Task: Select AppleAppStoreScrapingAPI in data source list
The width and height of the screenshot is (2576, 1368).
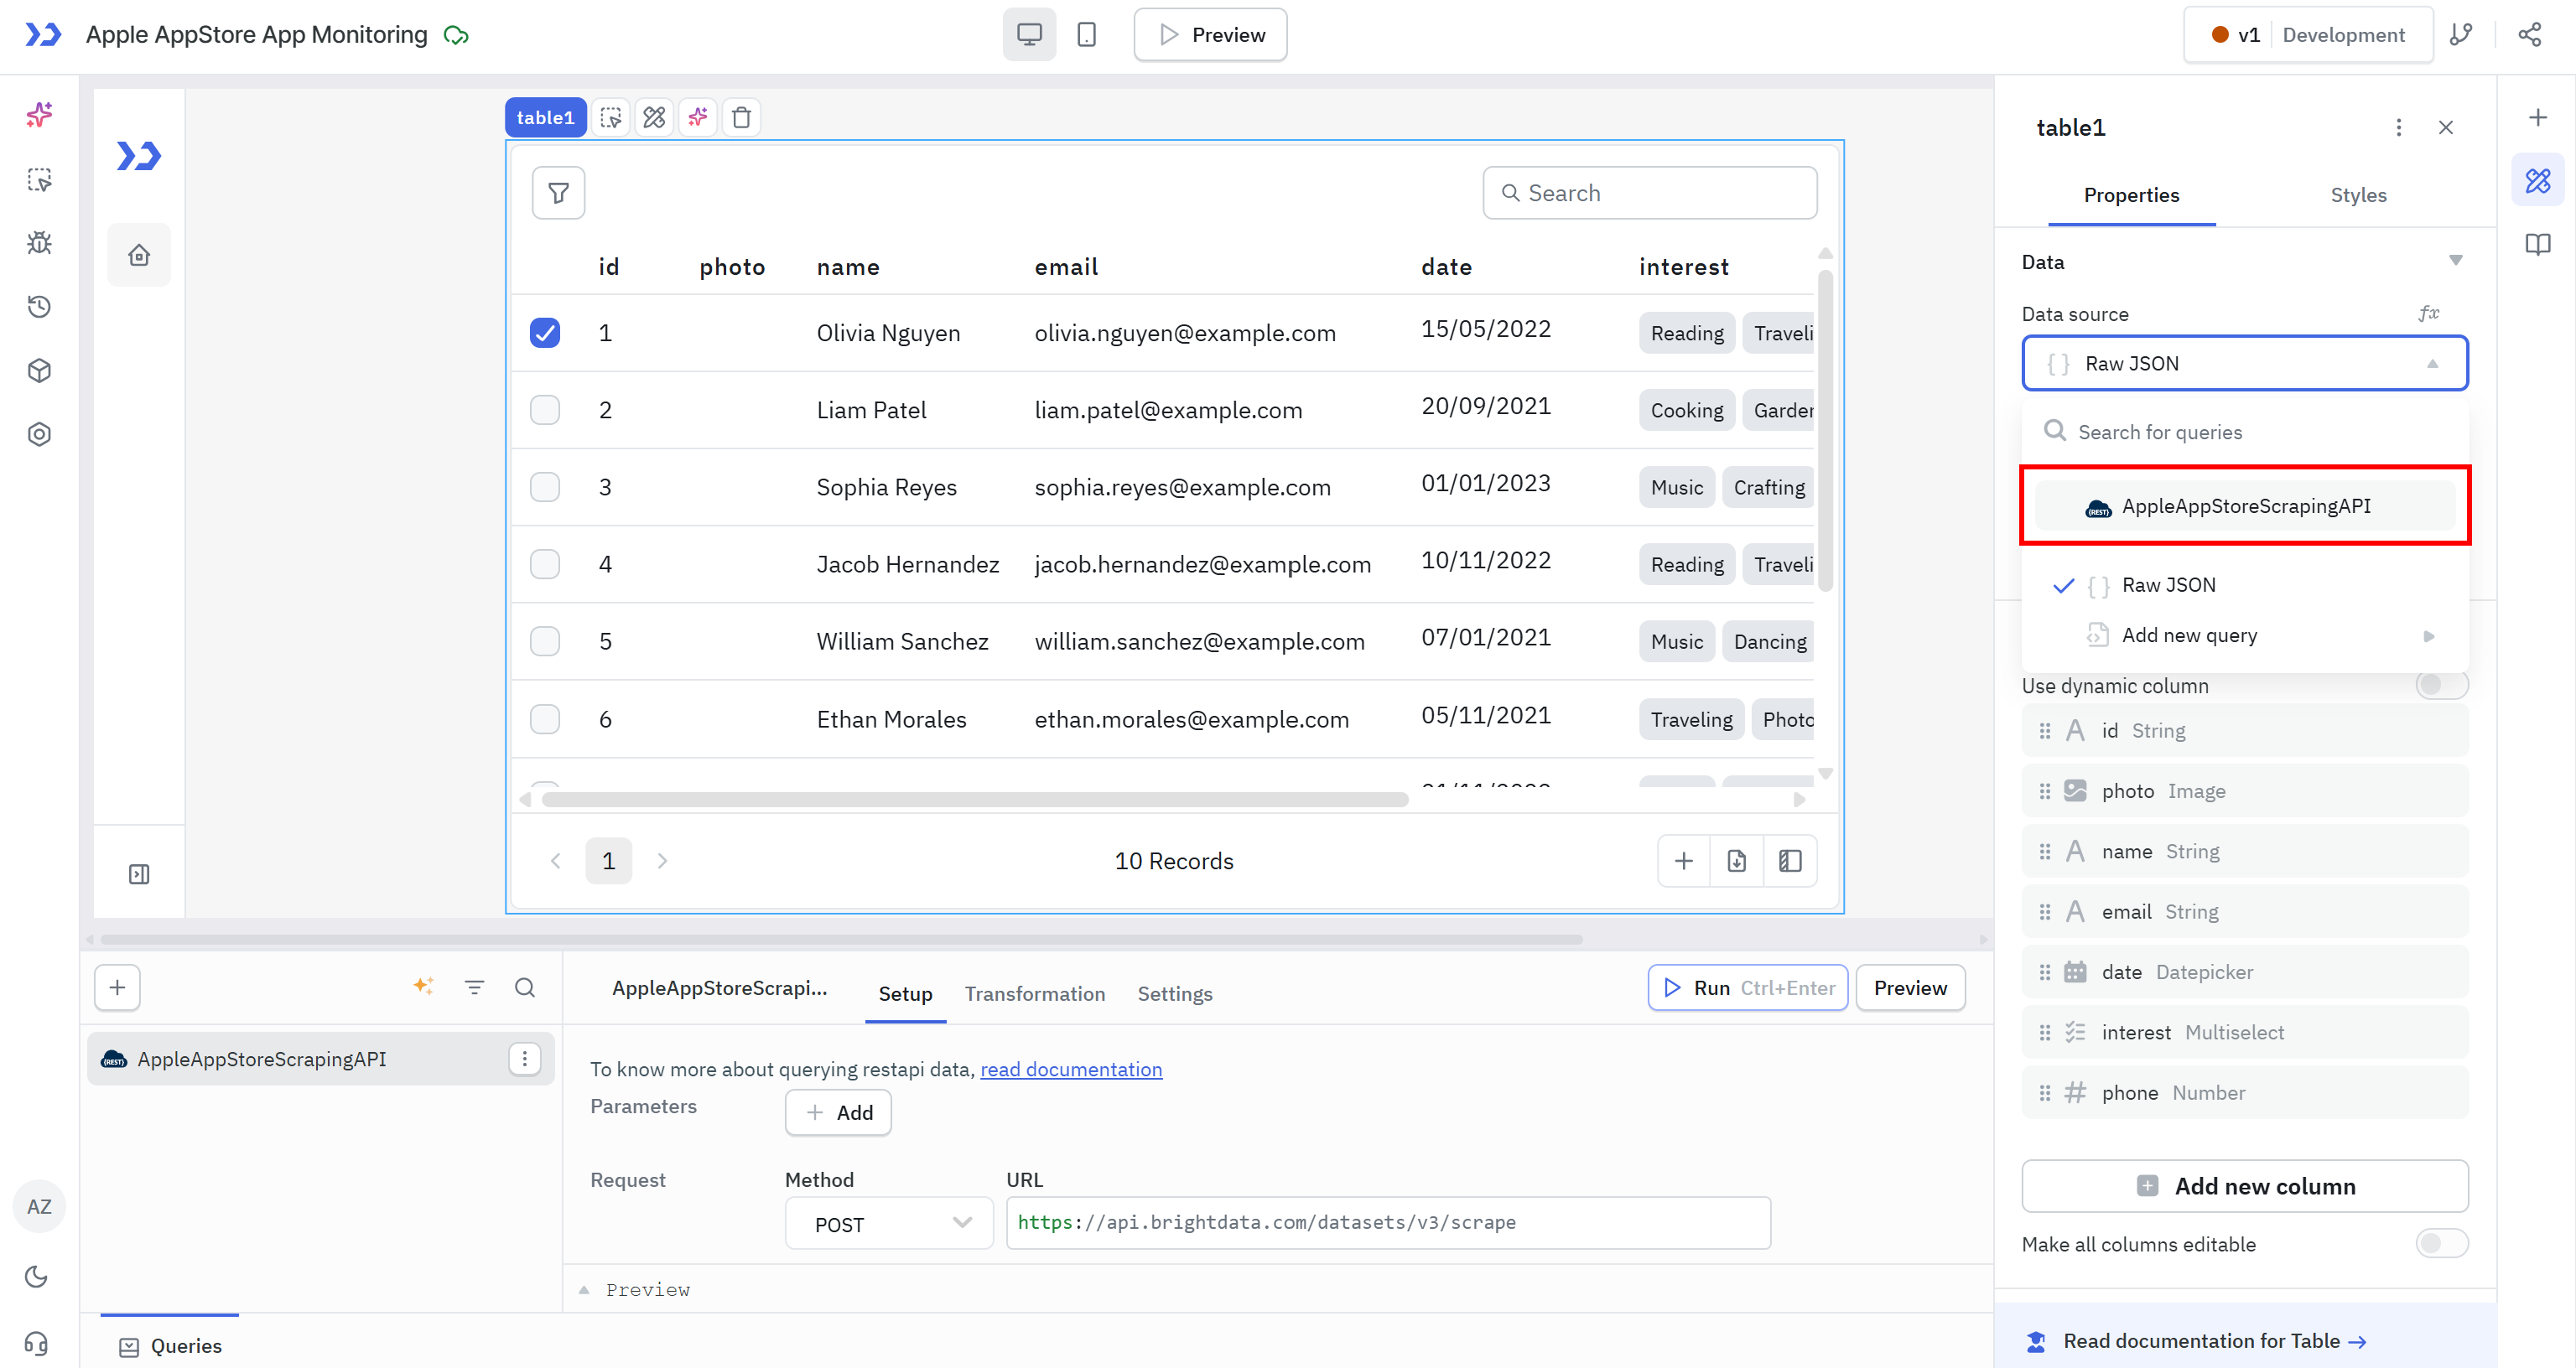Action: (x=2245, y=506)
